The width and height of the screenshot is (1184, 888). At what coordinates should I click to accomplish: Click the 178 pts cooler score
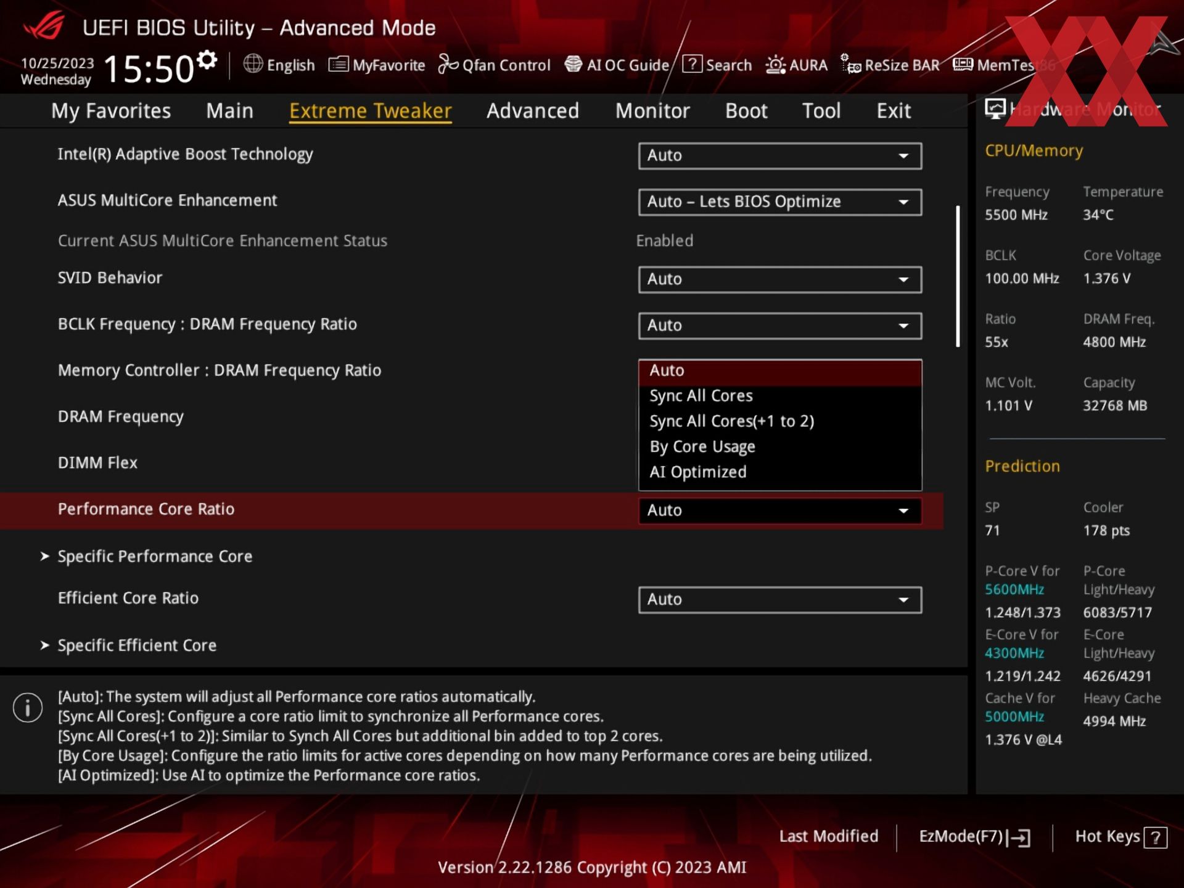[1106, 531]
